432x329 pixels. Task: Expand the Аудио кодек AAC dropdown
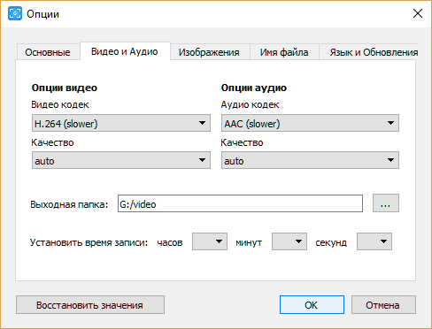pos(310,123)
